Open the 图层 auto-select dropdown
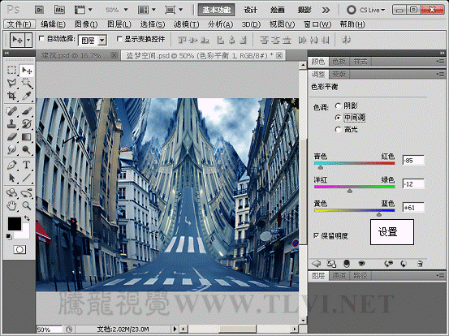The height and width of the screenshot is (336, 449). [x=93, y=41]
